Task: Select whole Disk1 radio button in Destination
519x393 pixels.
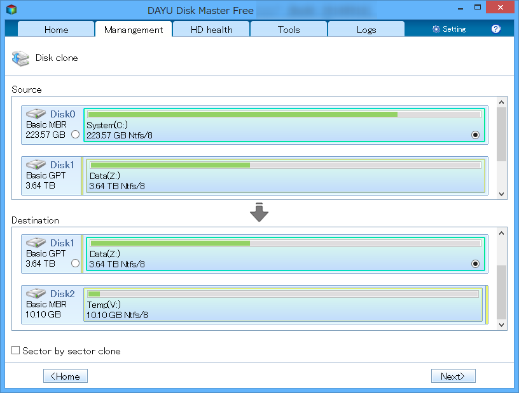Action: tap(76, 263)
